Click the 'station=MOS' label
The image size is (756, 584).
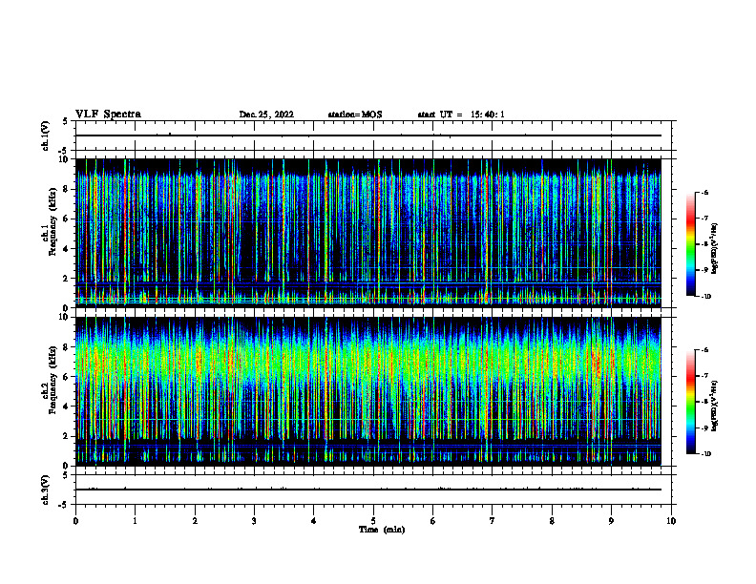click(355, 115)
